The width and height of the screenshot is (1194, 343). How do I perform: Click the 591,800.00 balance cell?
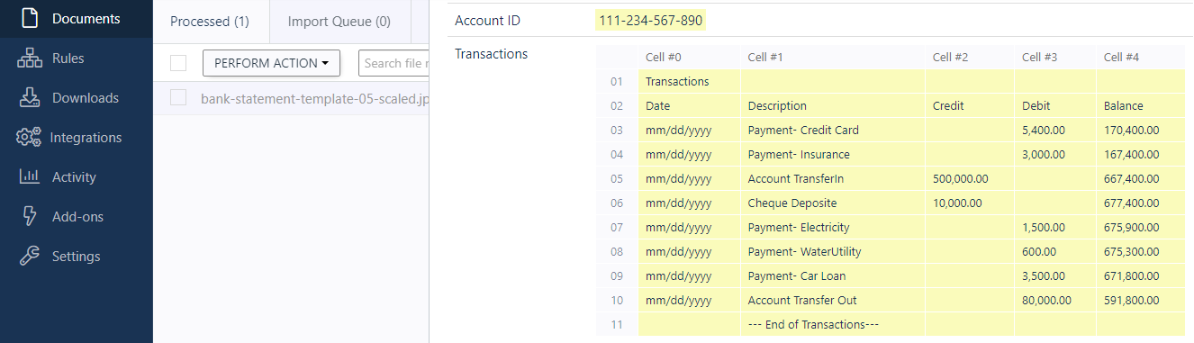point(1141,300)
